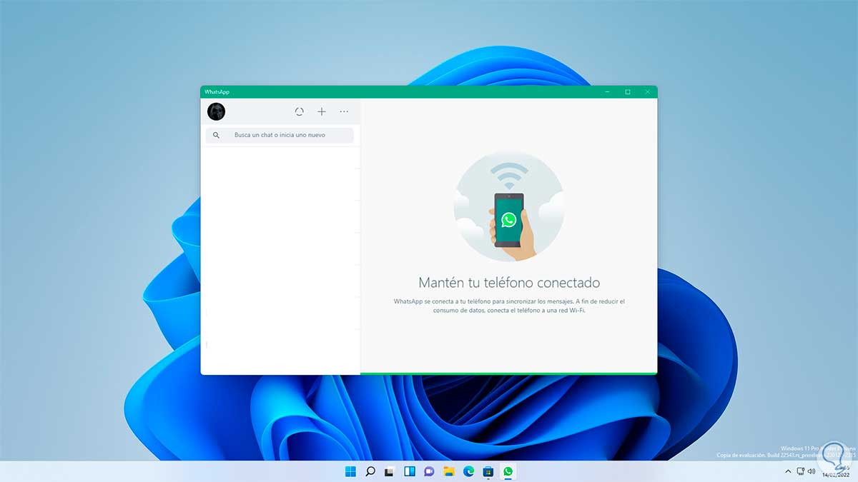This screenshot has height=482, width=858.
Task: Focus the 'Busca un chat o inicia uno nuevo' field
Action: (x=280, y=135)
